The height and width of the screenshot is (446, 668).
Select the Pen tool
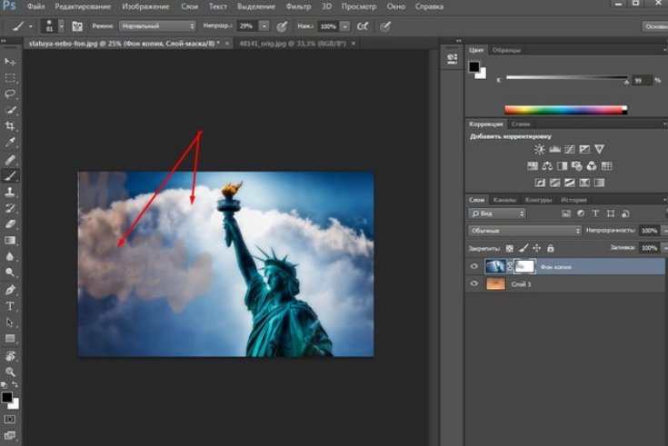pos(10,290)
